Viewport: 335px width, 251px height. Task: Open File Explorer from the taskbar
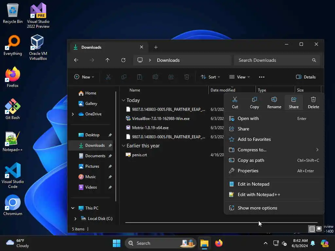tap(204, 243)
